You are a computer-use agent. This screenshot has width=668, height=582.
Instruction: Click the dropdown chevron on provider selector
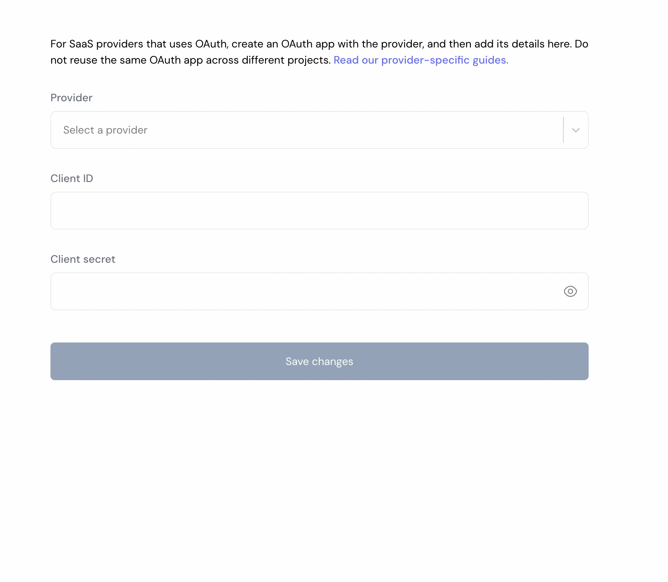click(576, 130)
